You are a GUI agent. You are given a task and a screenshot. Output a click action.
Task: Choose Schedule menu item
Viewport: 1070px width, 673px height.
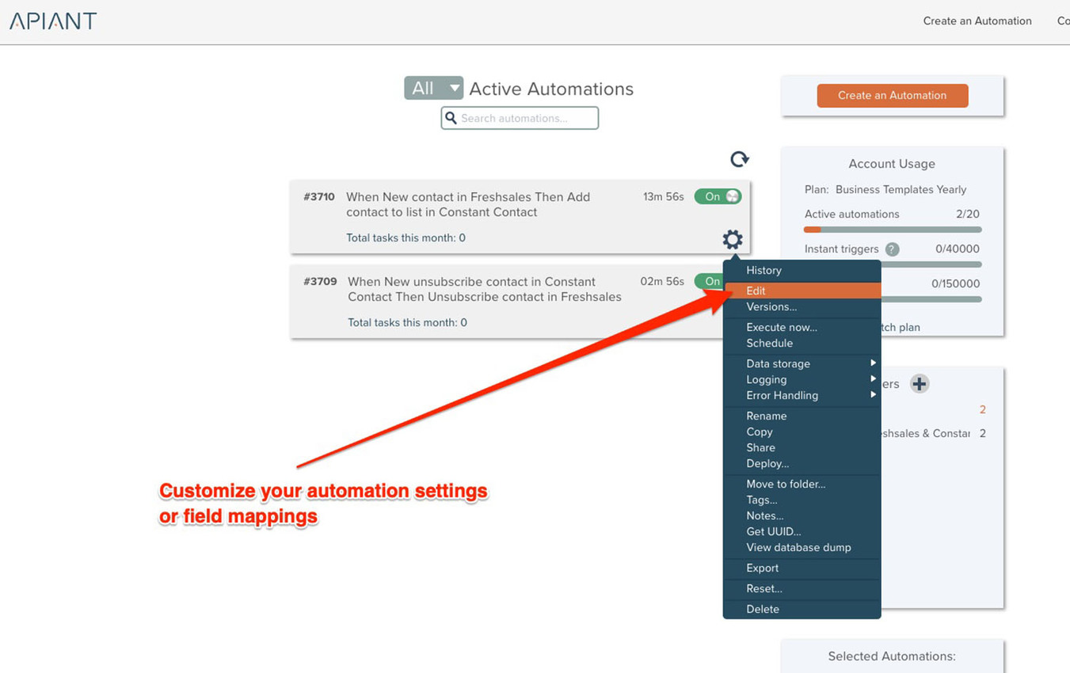(x=802, y=343)
